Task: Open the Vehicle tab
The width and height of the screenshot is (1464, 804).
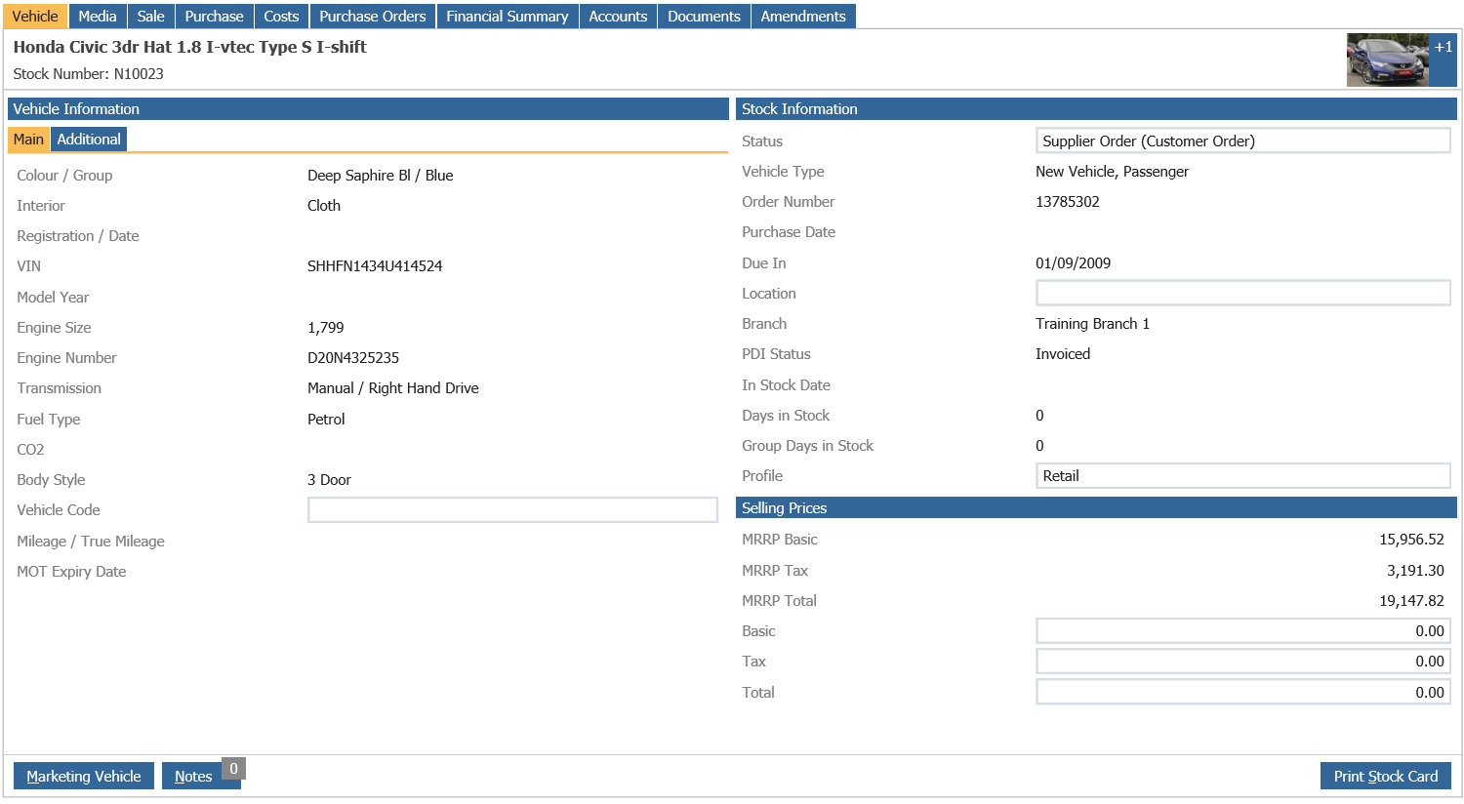Action: coord(35,16)
